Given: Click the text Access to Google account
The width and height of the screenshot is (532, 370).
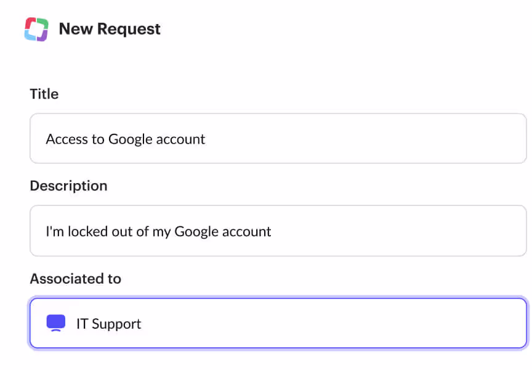Looking at the screenshot, I should coord(125,139).
